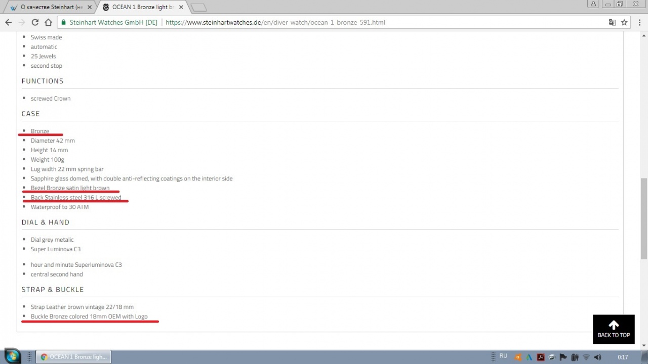Click 'hour and minute Superluminova C3'
This screenshot has width=648, height=364.
coord(76,265)
